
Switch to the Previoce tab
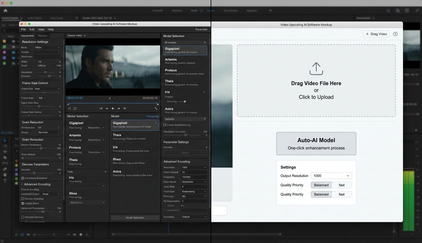43,36
